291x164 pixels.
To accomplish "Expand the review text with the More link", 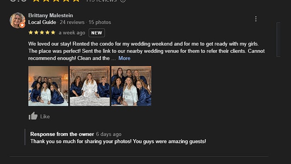I will click(124, 58).
